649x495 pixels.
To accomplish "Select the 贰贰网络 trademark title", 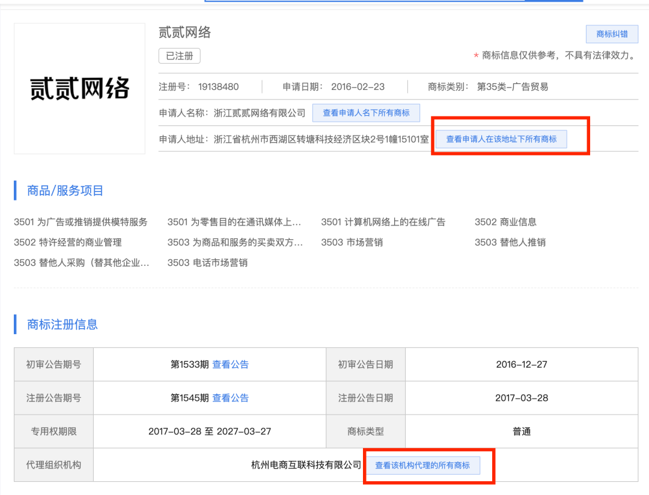I will point(184,32).
